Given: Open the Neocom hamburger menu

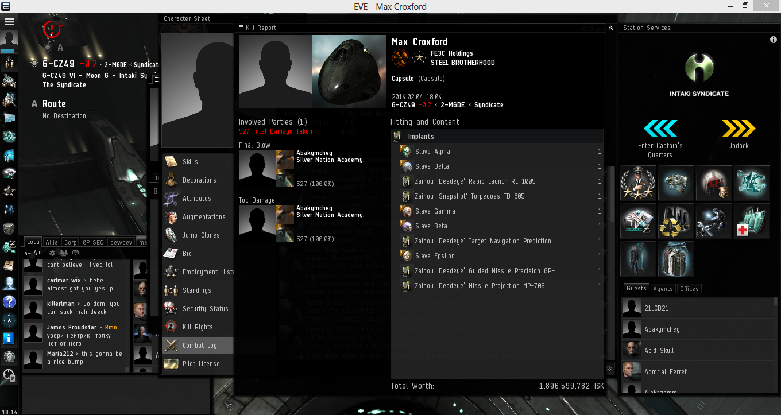Looking at the screenshot, I should click(9, 22).
